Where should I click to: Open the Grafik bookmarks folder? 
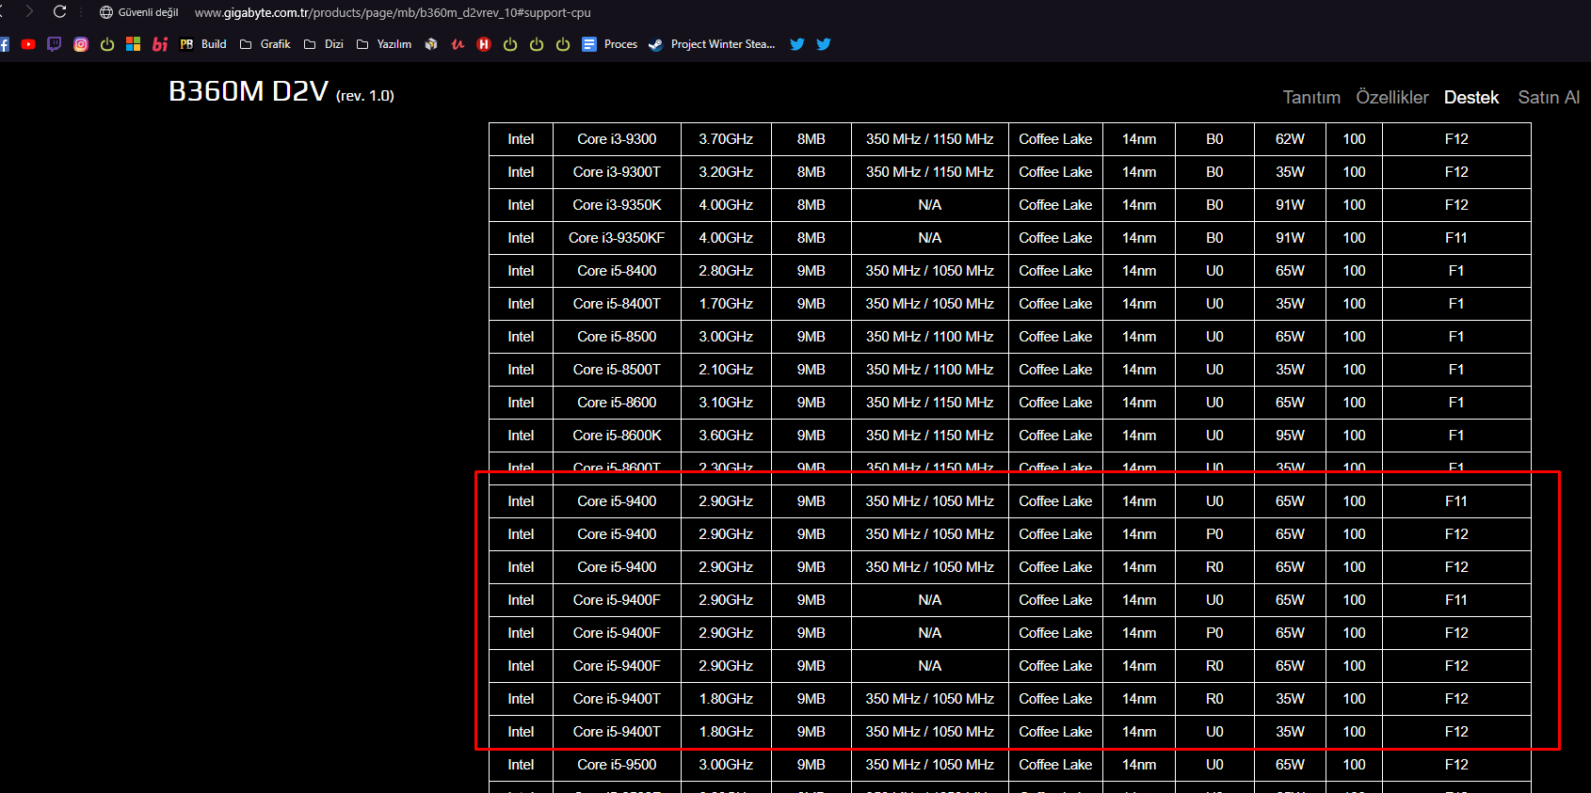click(265, 44)
